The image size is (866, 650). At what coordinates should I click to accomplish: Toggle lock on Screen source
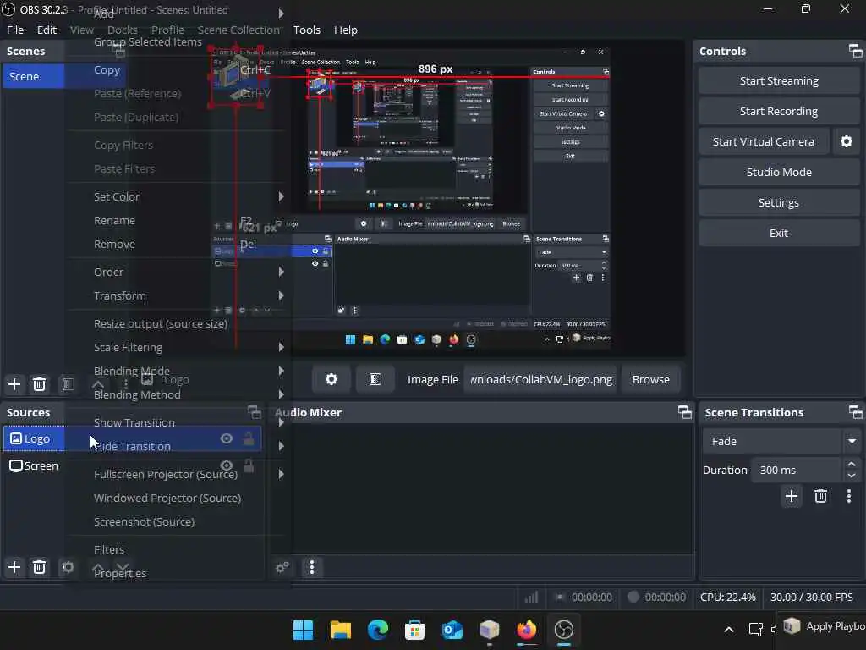[249, 465]
